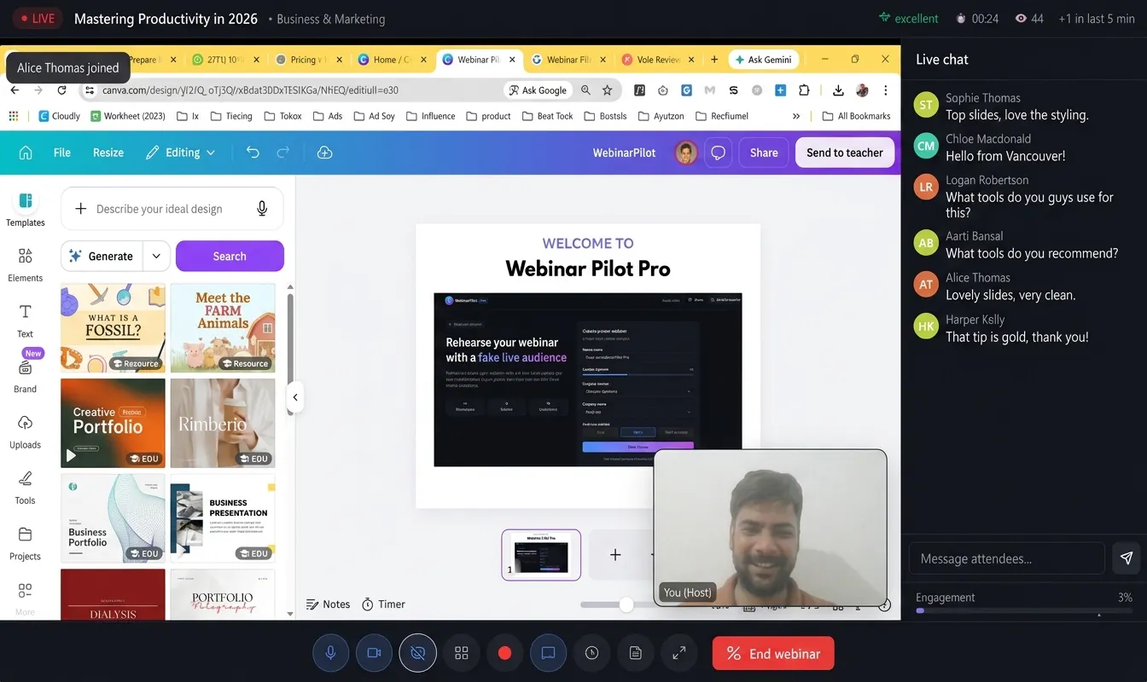The height and width of the screenshot is (682, 1147).
Task: Select the Creative Portfolio template
Action: tap(113, 423)
